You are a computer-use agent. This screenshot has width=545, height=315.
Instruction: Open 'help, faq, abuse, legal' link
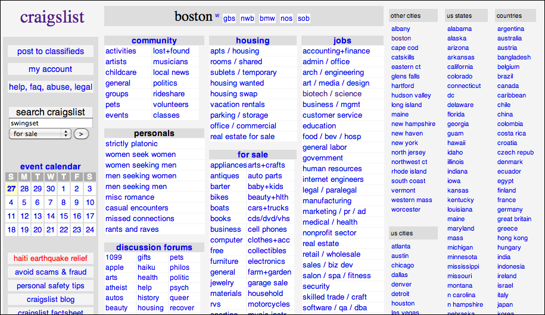click(51, 87)
